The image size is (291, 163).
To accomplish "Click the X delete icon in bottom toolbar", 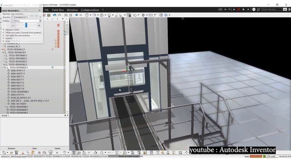I will (57, 153).
